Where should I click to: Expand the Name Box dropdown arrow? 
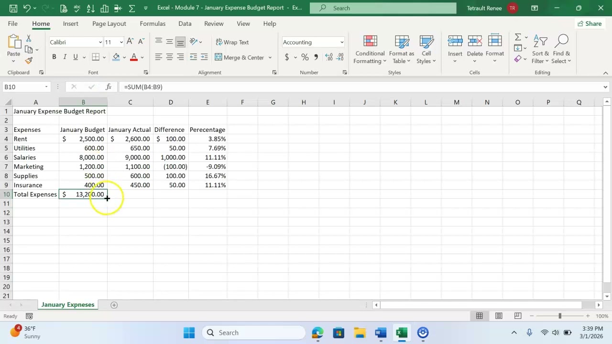coord(46,87)
